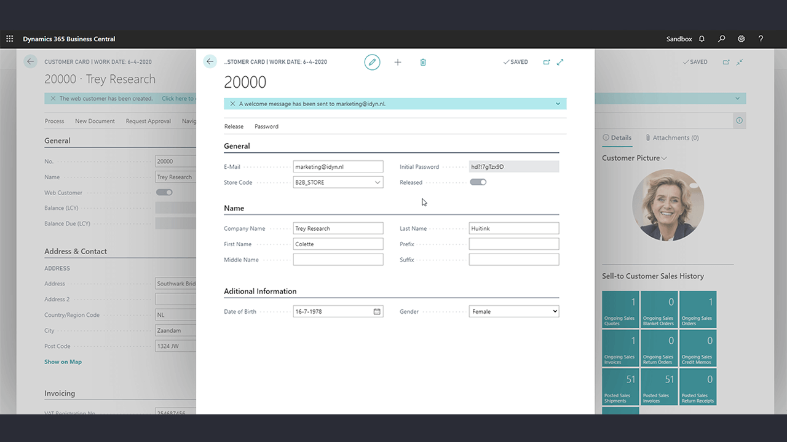Click the Sandbox environment label
Image resolution: width=787 pixels, height=442 pixels.
tap(679, 39)
